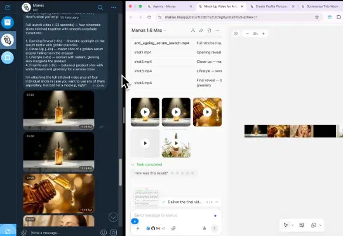Forward the first video message via share arrow

(x=101, y=127)
